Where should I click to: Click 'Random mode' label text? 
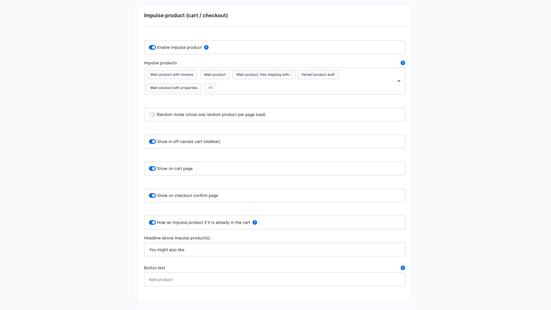tap(211, 115)
